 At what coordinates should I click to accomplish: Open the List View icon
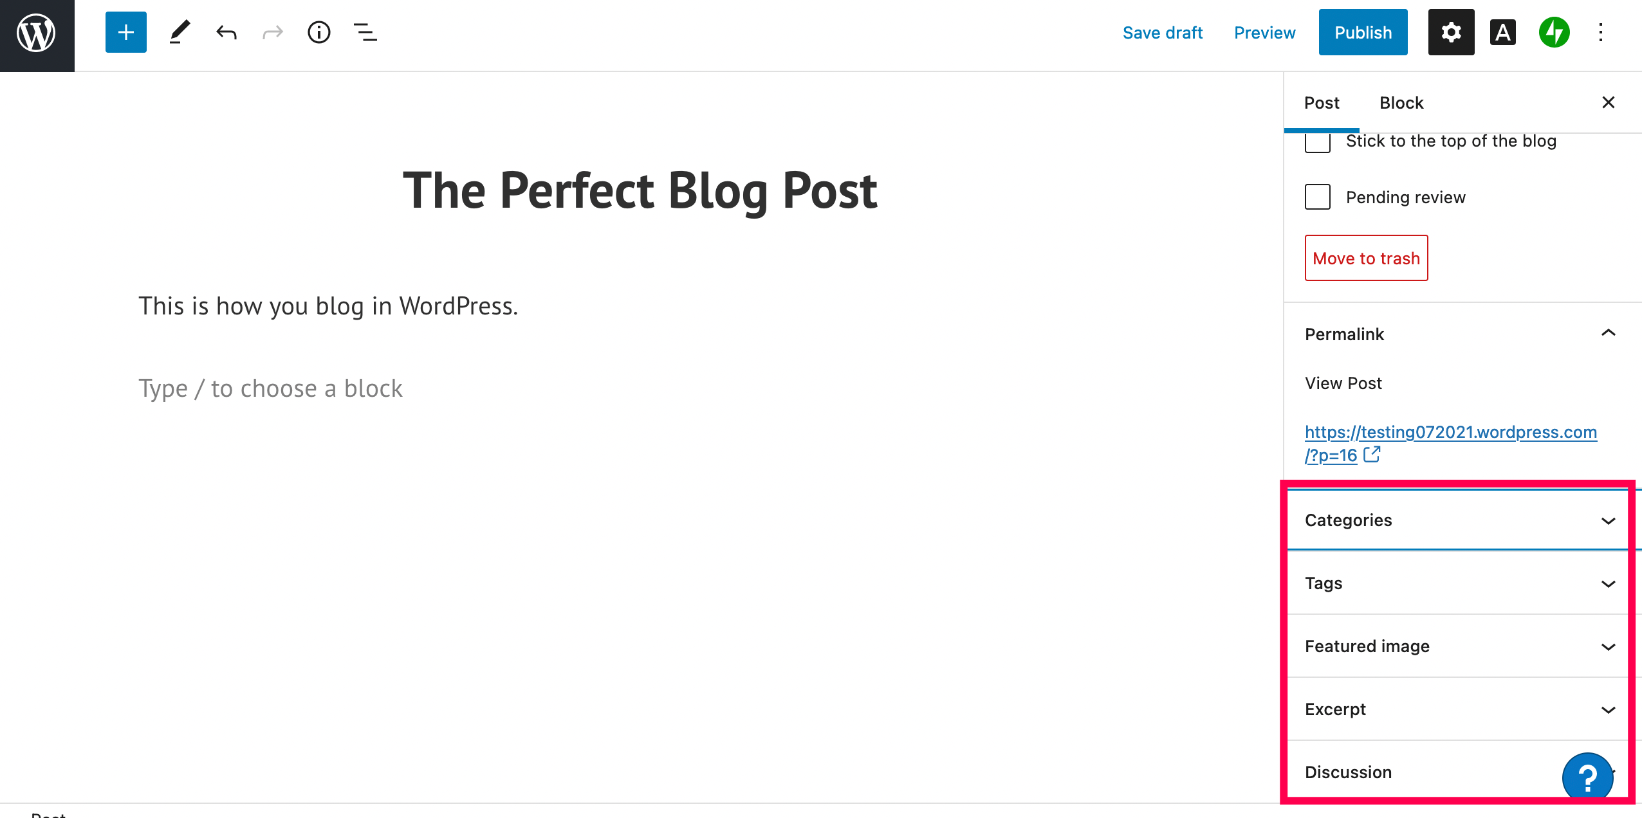(365, 32)
